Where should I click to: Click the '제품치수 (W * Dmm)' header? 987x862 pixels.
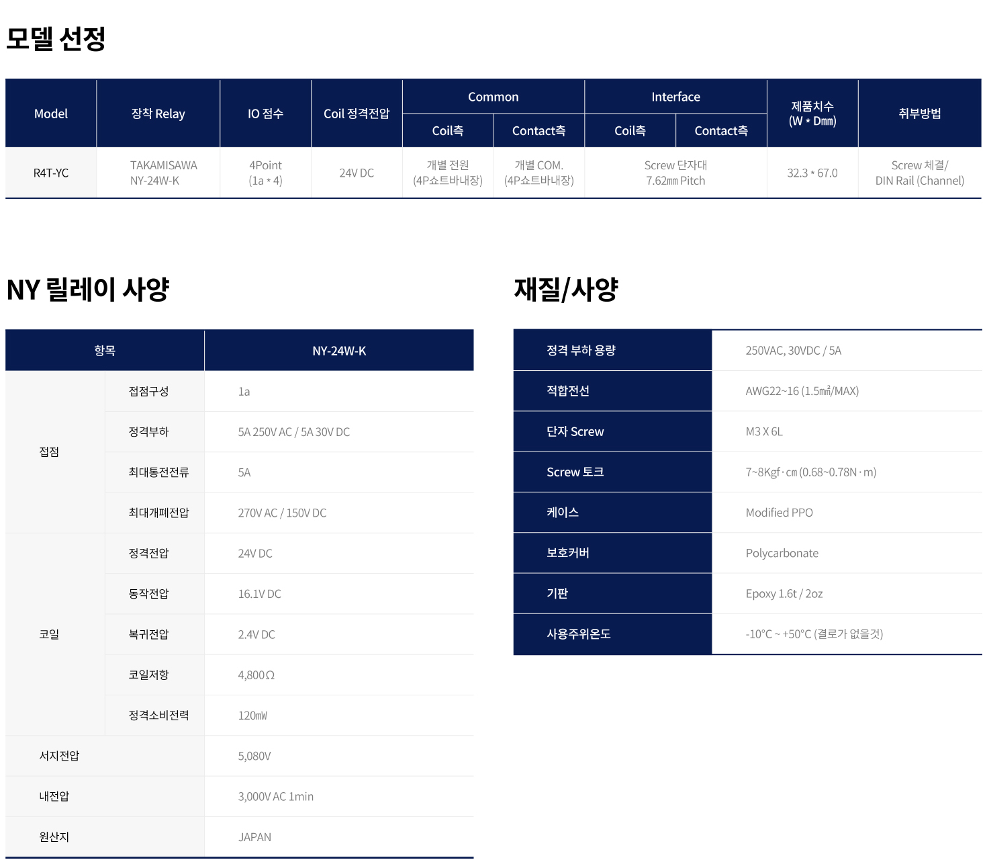pos(812,114)
